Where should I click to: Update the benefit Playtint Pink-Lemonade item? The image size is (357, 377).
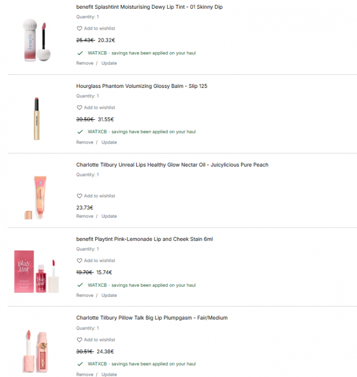[x=109, y=295]
